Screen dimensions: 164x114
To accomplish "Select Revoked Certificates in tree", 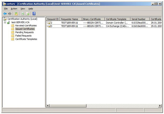I will [26, 25].
